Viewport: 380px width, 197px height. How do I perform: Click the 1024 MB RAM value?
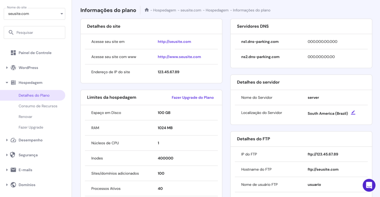point(165,128)
